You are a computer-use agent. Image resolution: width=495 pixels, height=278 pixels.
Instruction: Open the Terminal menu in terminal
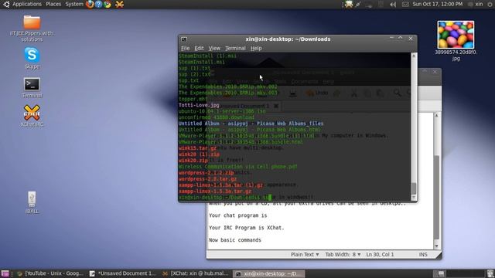tap(235, 48)
